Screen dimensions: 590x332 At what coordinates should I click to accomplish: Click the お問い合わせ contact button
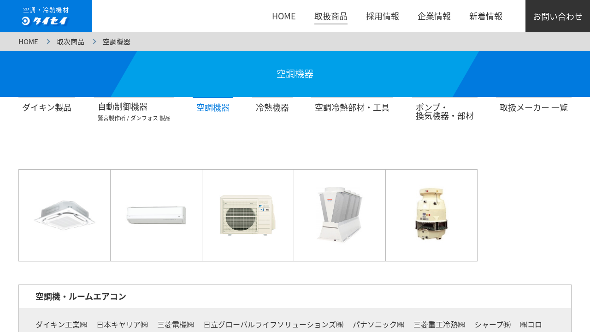(558, 16)
